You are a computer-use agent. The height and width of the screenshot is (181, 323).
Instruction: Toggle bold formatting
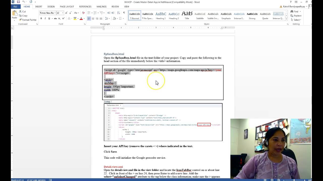point(41,18)
